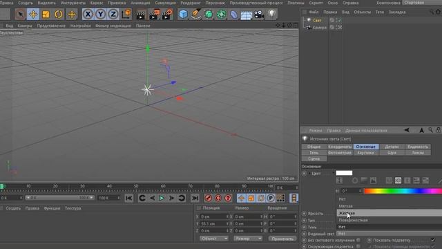Click the Y position field 55.1 cm
442x249 pixels.
click(214, 223)
